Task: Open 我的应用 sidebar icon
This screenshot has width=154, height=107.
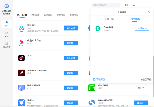Action: (7, 45)
